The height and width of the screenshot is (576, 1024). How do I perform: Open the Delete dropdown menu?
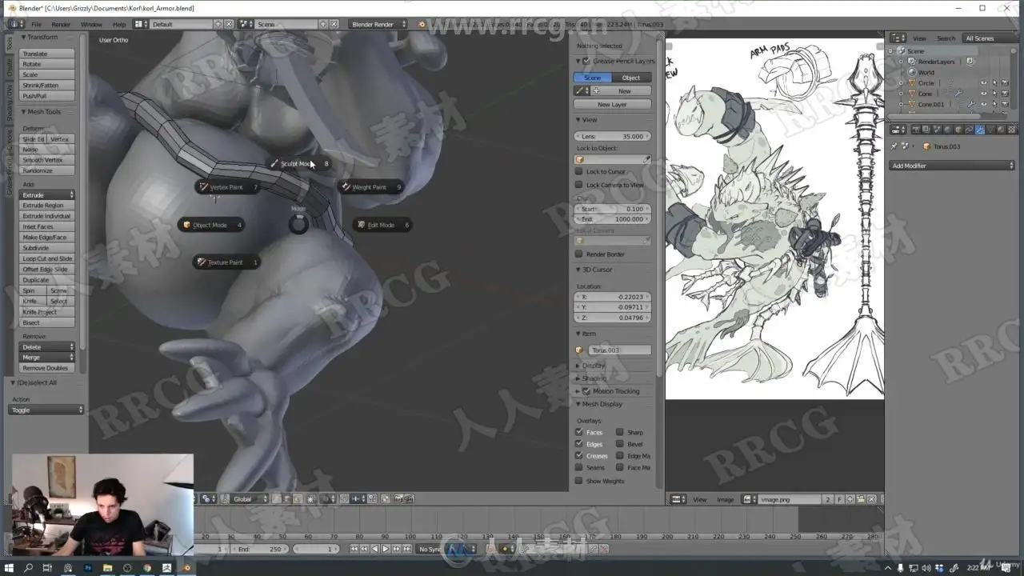[47, 347]
